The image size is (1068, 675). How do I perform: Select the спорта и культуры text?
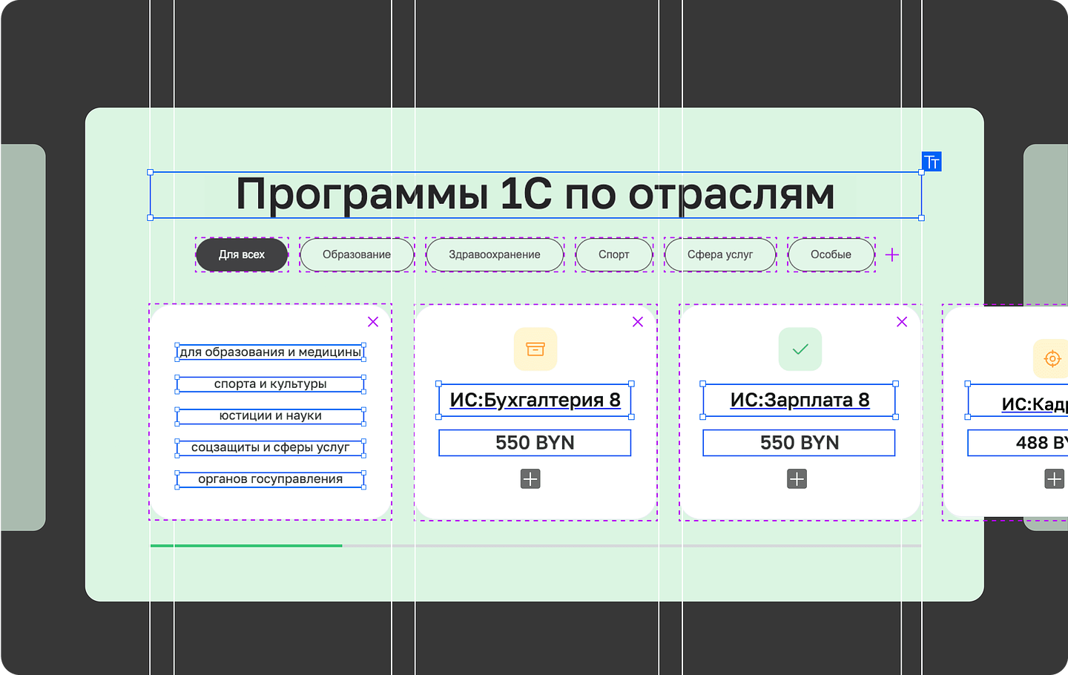tap(271, 383)
